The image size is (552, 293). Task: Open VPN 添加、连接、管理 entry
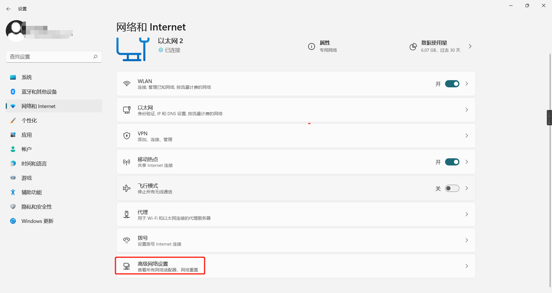pos(296,136)
